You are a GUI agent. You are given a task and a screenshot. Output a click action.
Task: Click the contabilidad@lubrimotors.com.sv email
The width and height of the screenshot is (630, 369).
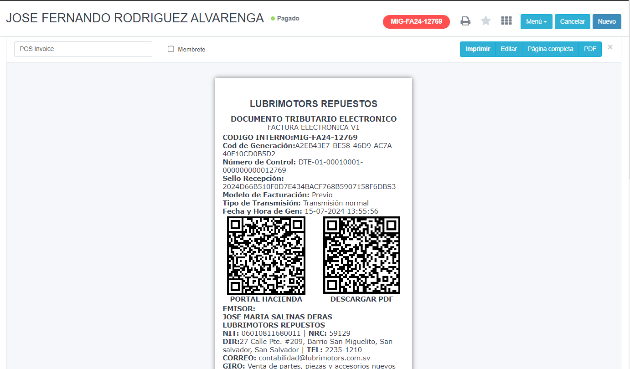click(315, 358)
